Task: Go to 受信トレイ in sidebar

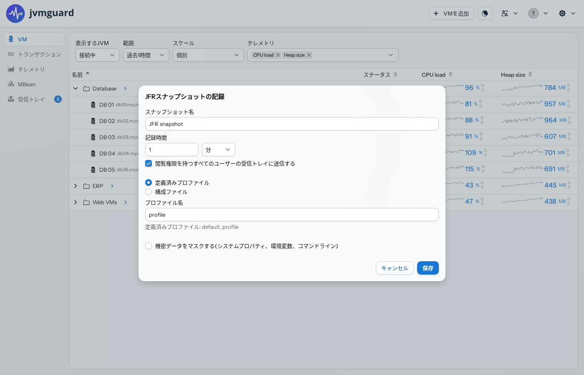Action: click(x=34, y=99)
